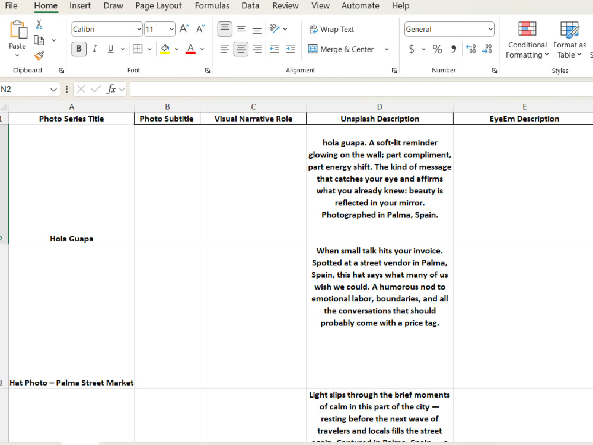Click the Copy icon
Image resolution: width=593 pixels, height=445 pixels.
[x=39, y=40]
